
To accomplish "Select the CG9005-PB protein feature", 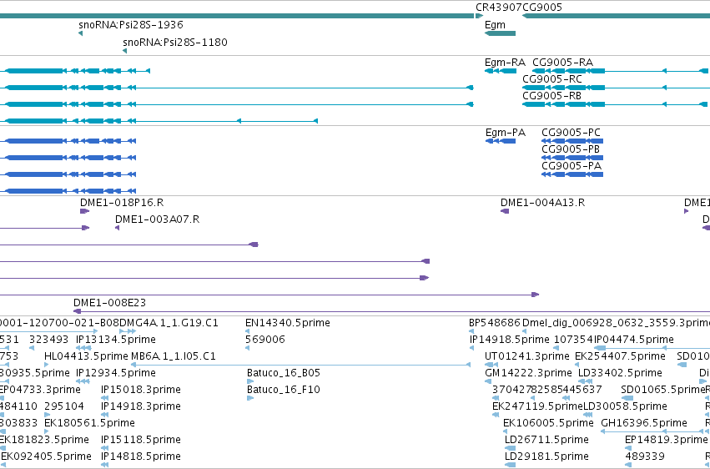I will (572, 158).
